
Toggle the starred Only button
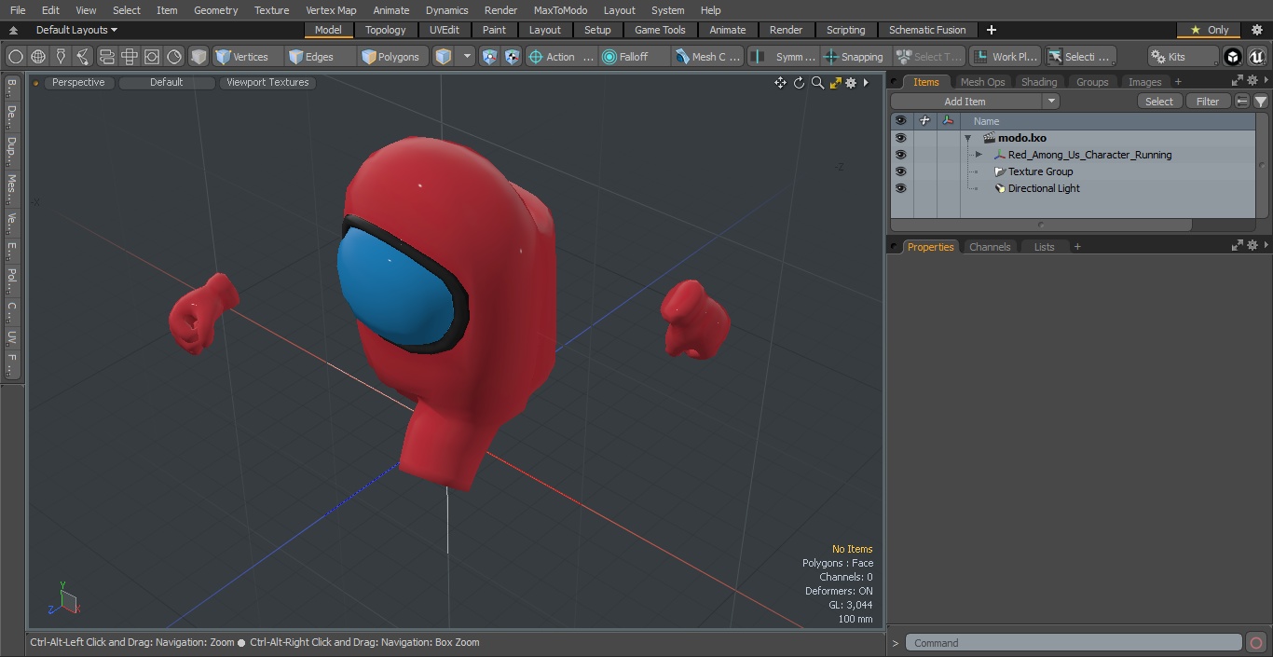1209,30
